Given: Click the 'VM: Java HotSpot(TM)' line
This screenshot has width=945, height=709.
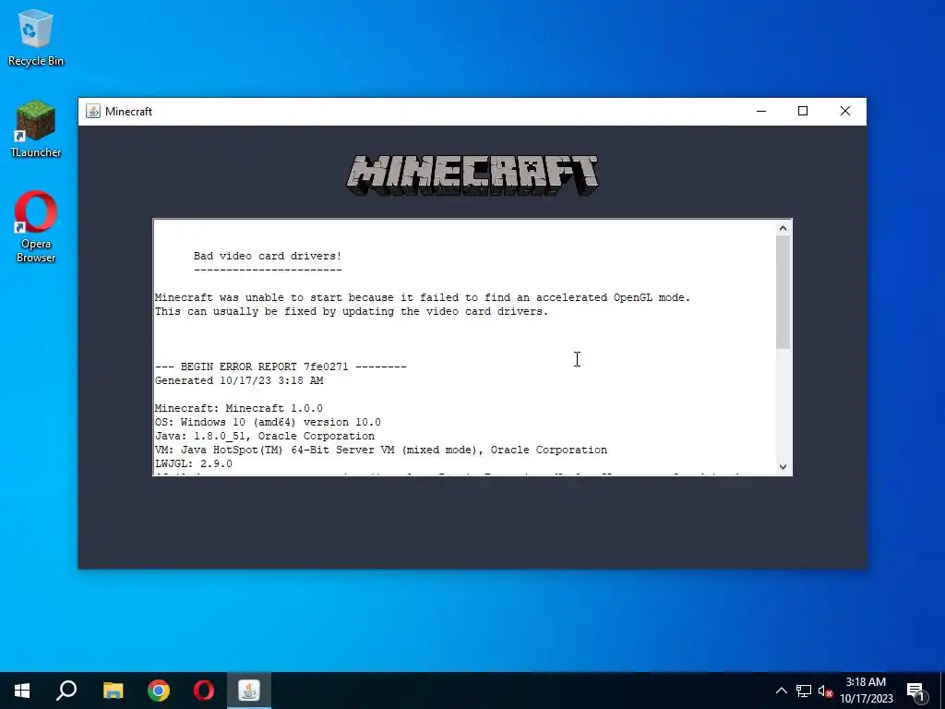Looking at the screenshot, I should pos(381,450).
